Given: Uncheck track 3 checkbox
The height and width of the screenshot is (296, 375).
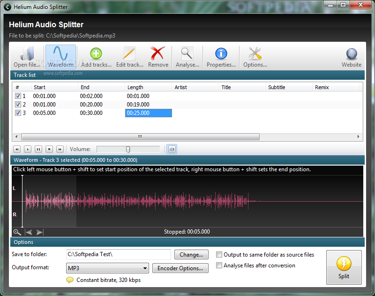Looking at the screenshot, I should pyautogui.click(x=18, y=113).
